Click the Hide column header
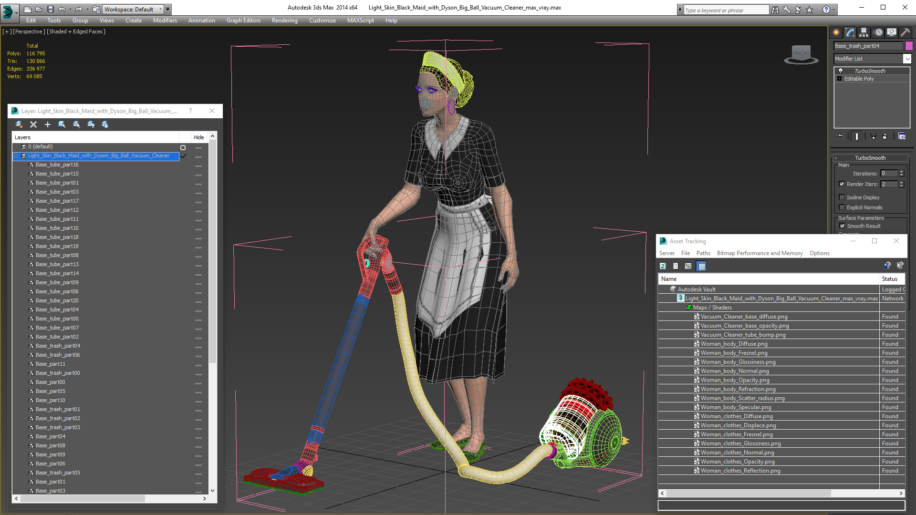This screenshot has width=916, height=515. pyautogui.click(x=198, y=137)
